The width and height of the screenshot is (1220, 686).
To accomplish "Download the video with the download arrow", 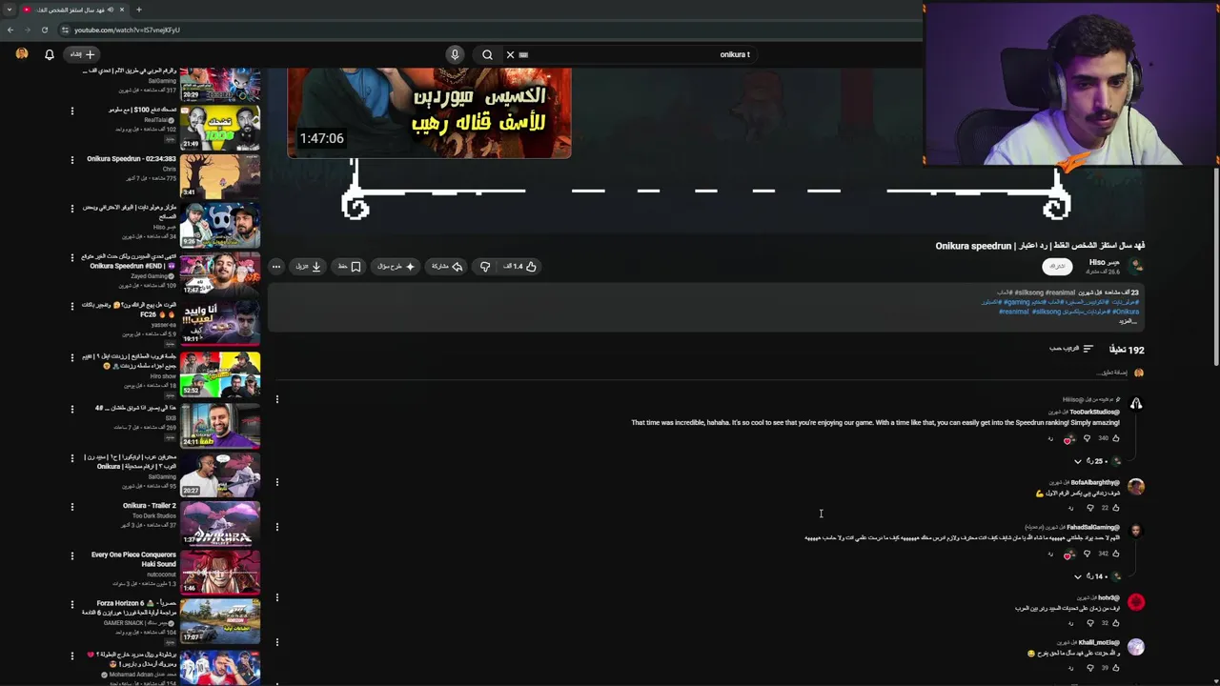I will click(308, 267).
